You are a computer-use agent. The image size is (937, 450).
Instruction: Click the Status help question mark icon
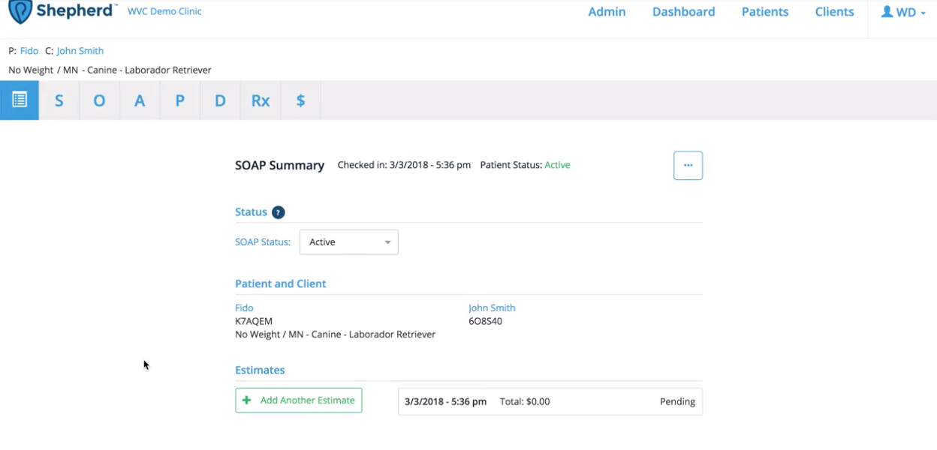(278, 212)
